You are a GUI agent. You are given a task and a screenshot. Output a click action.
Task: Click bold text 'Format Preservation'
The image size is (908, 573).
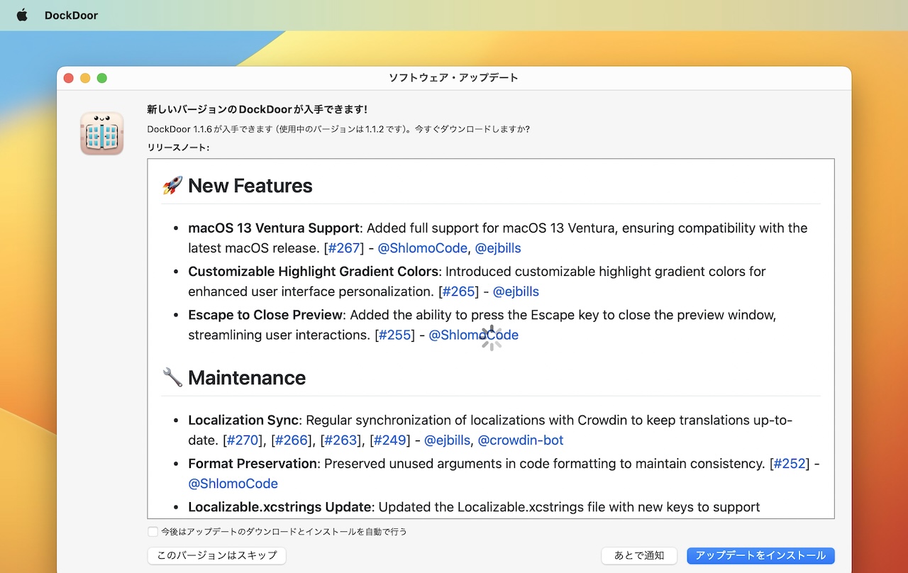[252, 464]
